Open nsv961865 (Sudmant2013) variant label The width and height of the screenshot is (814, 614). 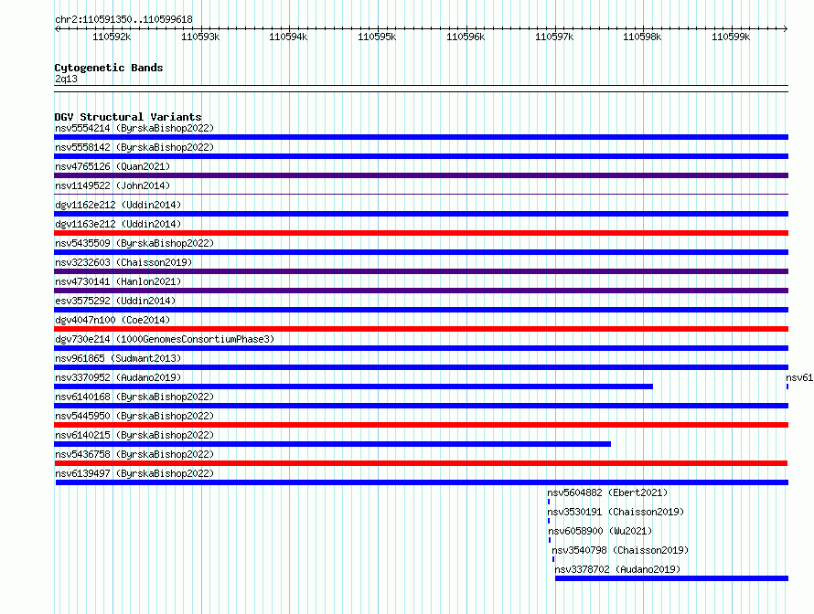tap(118, 358)
